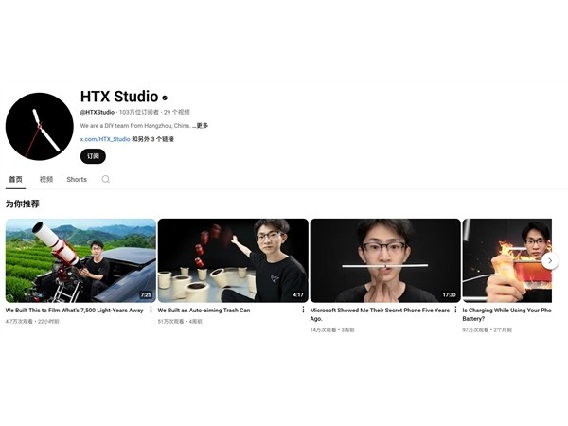Screen dimensions: 568x426
Task: Click 51万次观看 views text under trash can video
Action: coord(171,322)
